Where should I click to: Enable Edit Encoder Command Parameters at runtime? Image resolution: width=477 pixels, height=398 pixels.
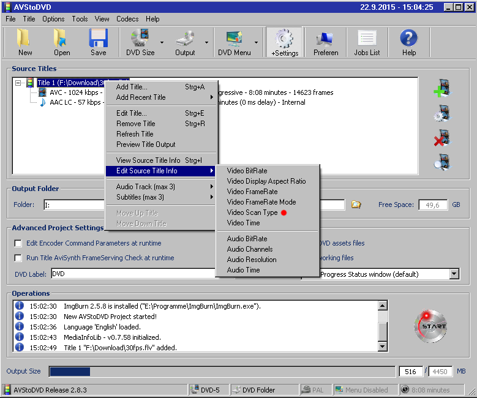pos(18,243)
